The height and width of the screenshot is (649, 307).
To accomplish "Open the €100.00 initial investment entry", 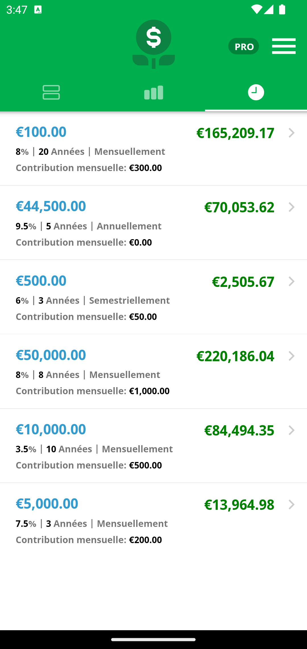I will tap(153, 148).
